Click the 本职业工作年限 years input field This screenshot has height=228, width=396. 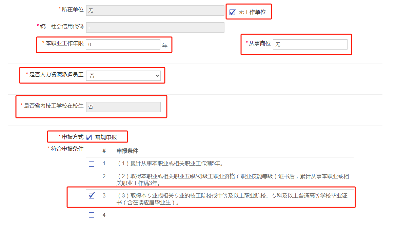point(123,44)
